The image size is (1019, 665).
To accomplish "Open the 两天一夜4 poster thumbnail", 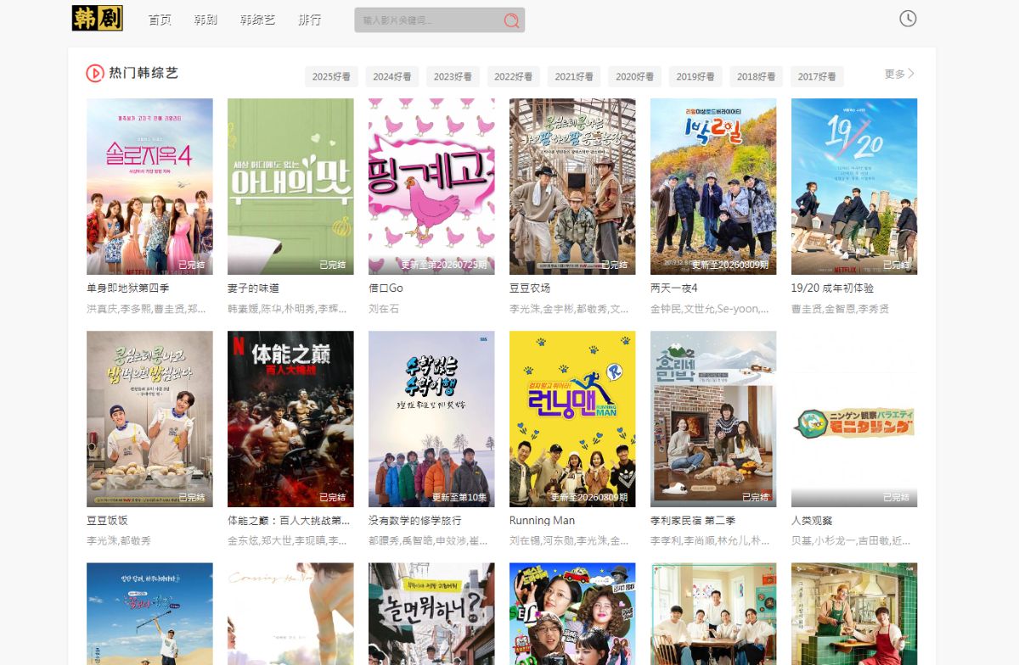I will click(713, 186).
